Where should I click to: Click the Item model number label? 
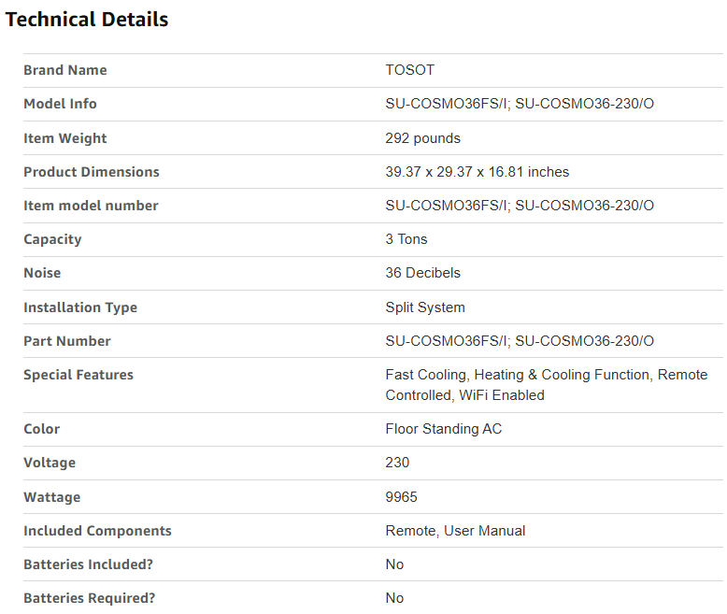click(91, 206)
